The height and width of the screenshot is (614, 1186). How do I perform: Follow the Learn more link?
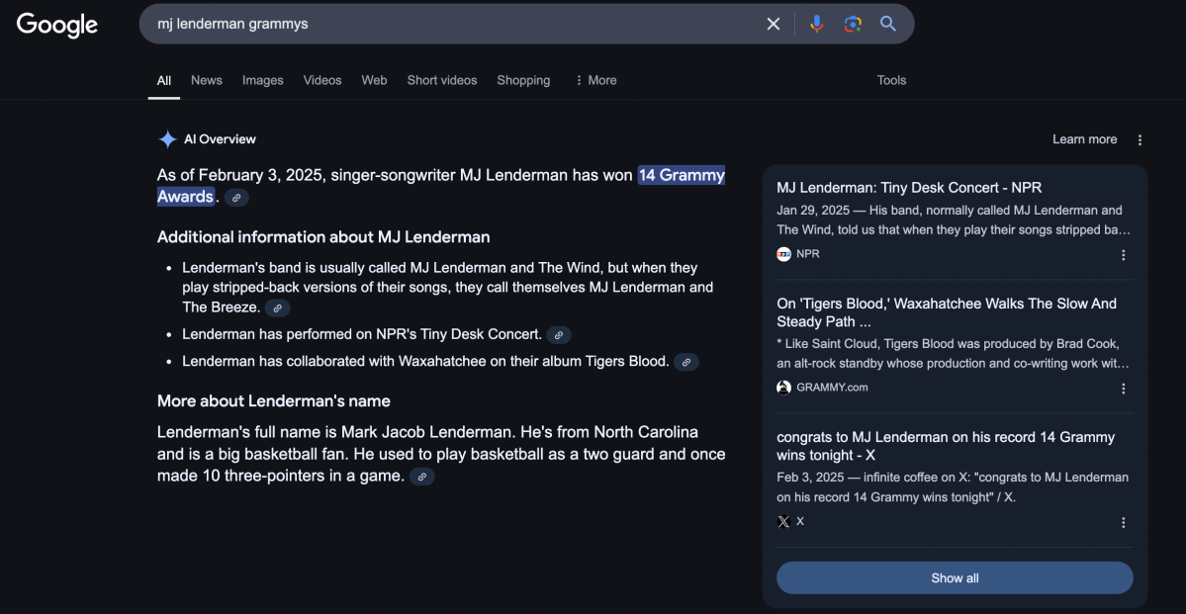1084,139
